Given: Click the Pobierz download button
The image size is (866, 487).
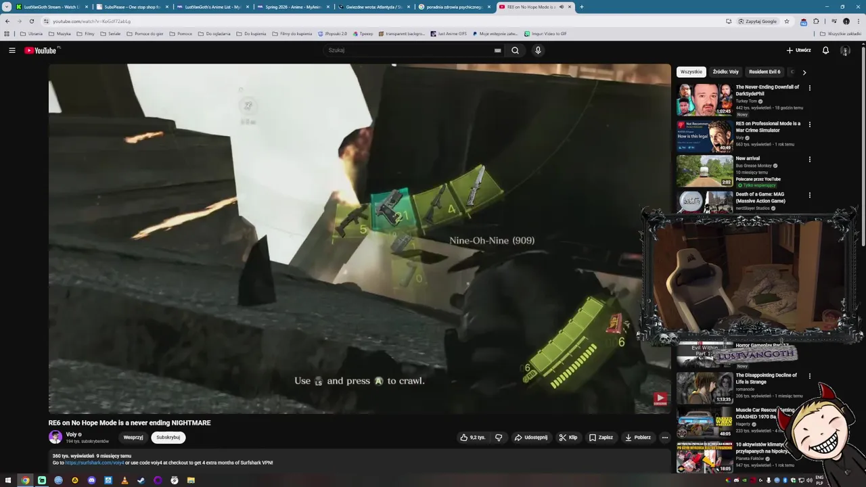Looking at the screenshot, I should 638,438.
